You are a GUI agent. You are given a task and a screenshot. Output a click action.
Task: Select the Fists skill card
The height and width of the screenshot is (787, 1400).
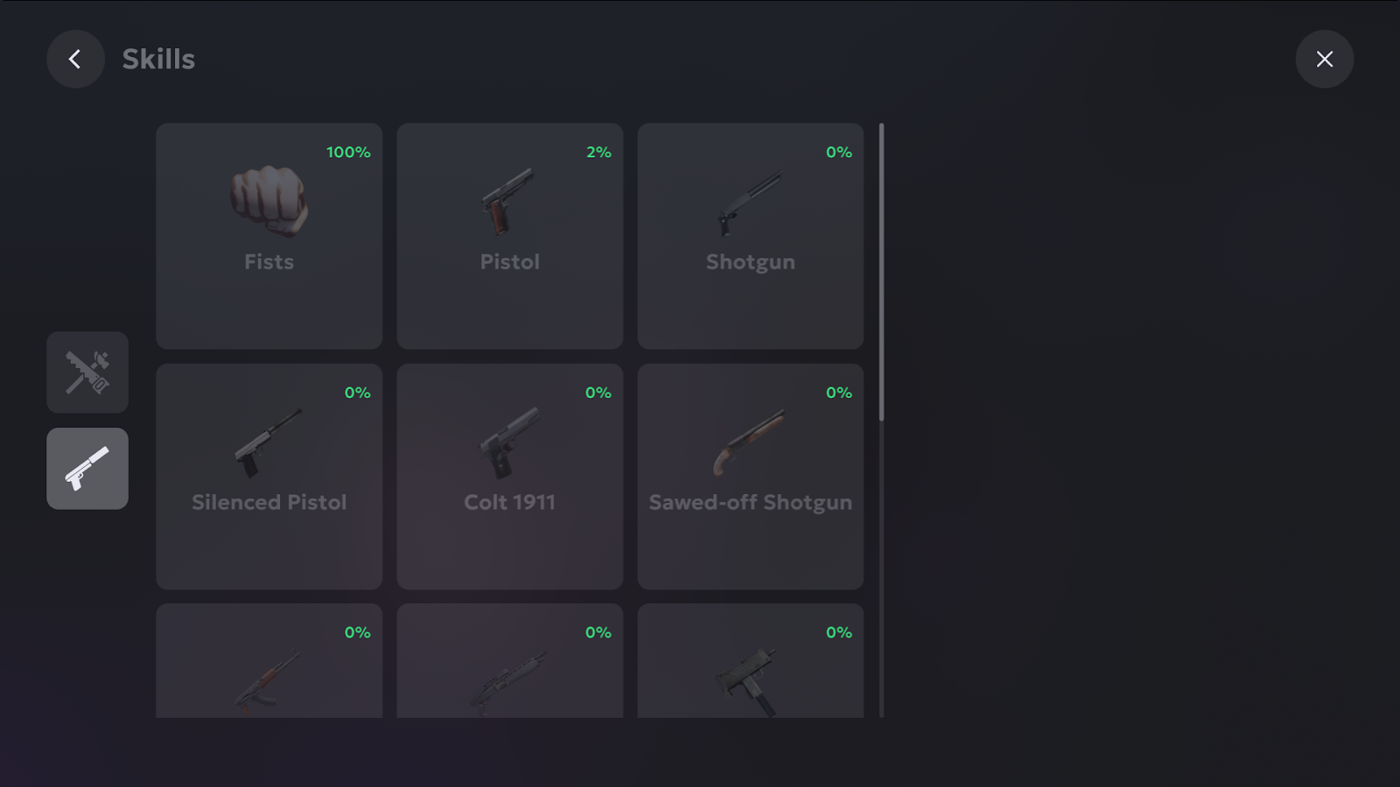coord(269,236)
